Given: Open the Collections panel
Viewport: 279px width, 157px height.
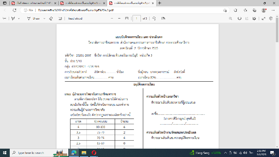Looking at the screenshot, I should [x=255, y=10].
